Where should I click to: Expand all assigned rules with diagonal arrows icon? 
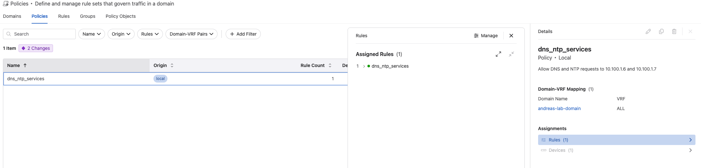(x=498, y=54)
